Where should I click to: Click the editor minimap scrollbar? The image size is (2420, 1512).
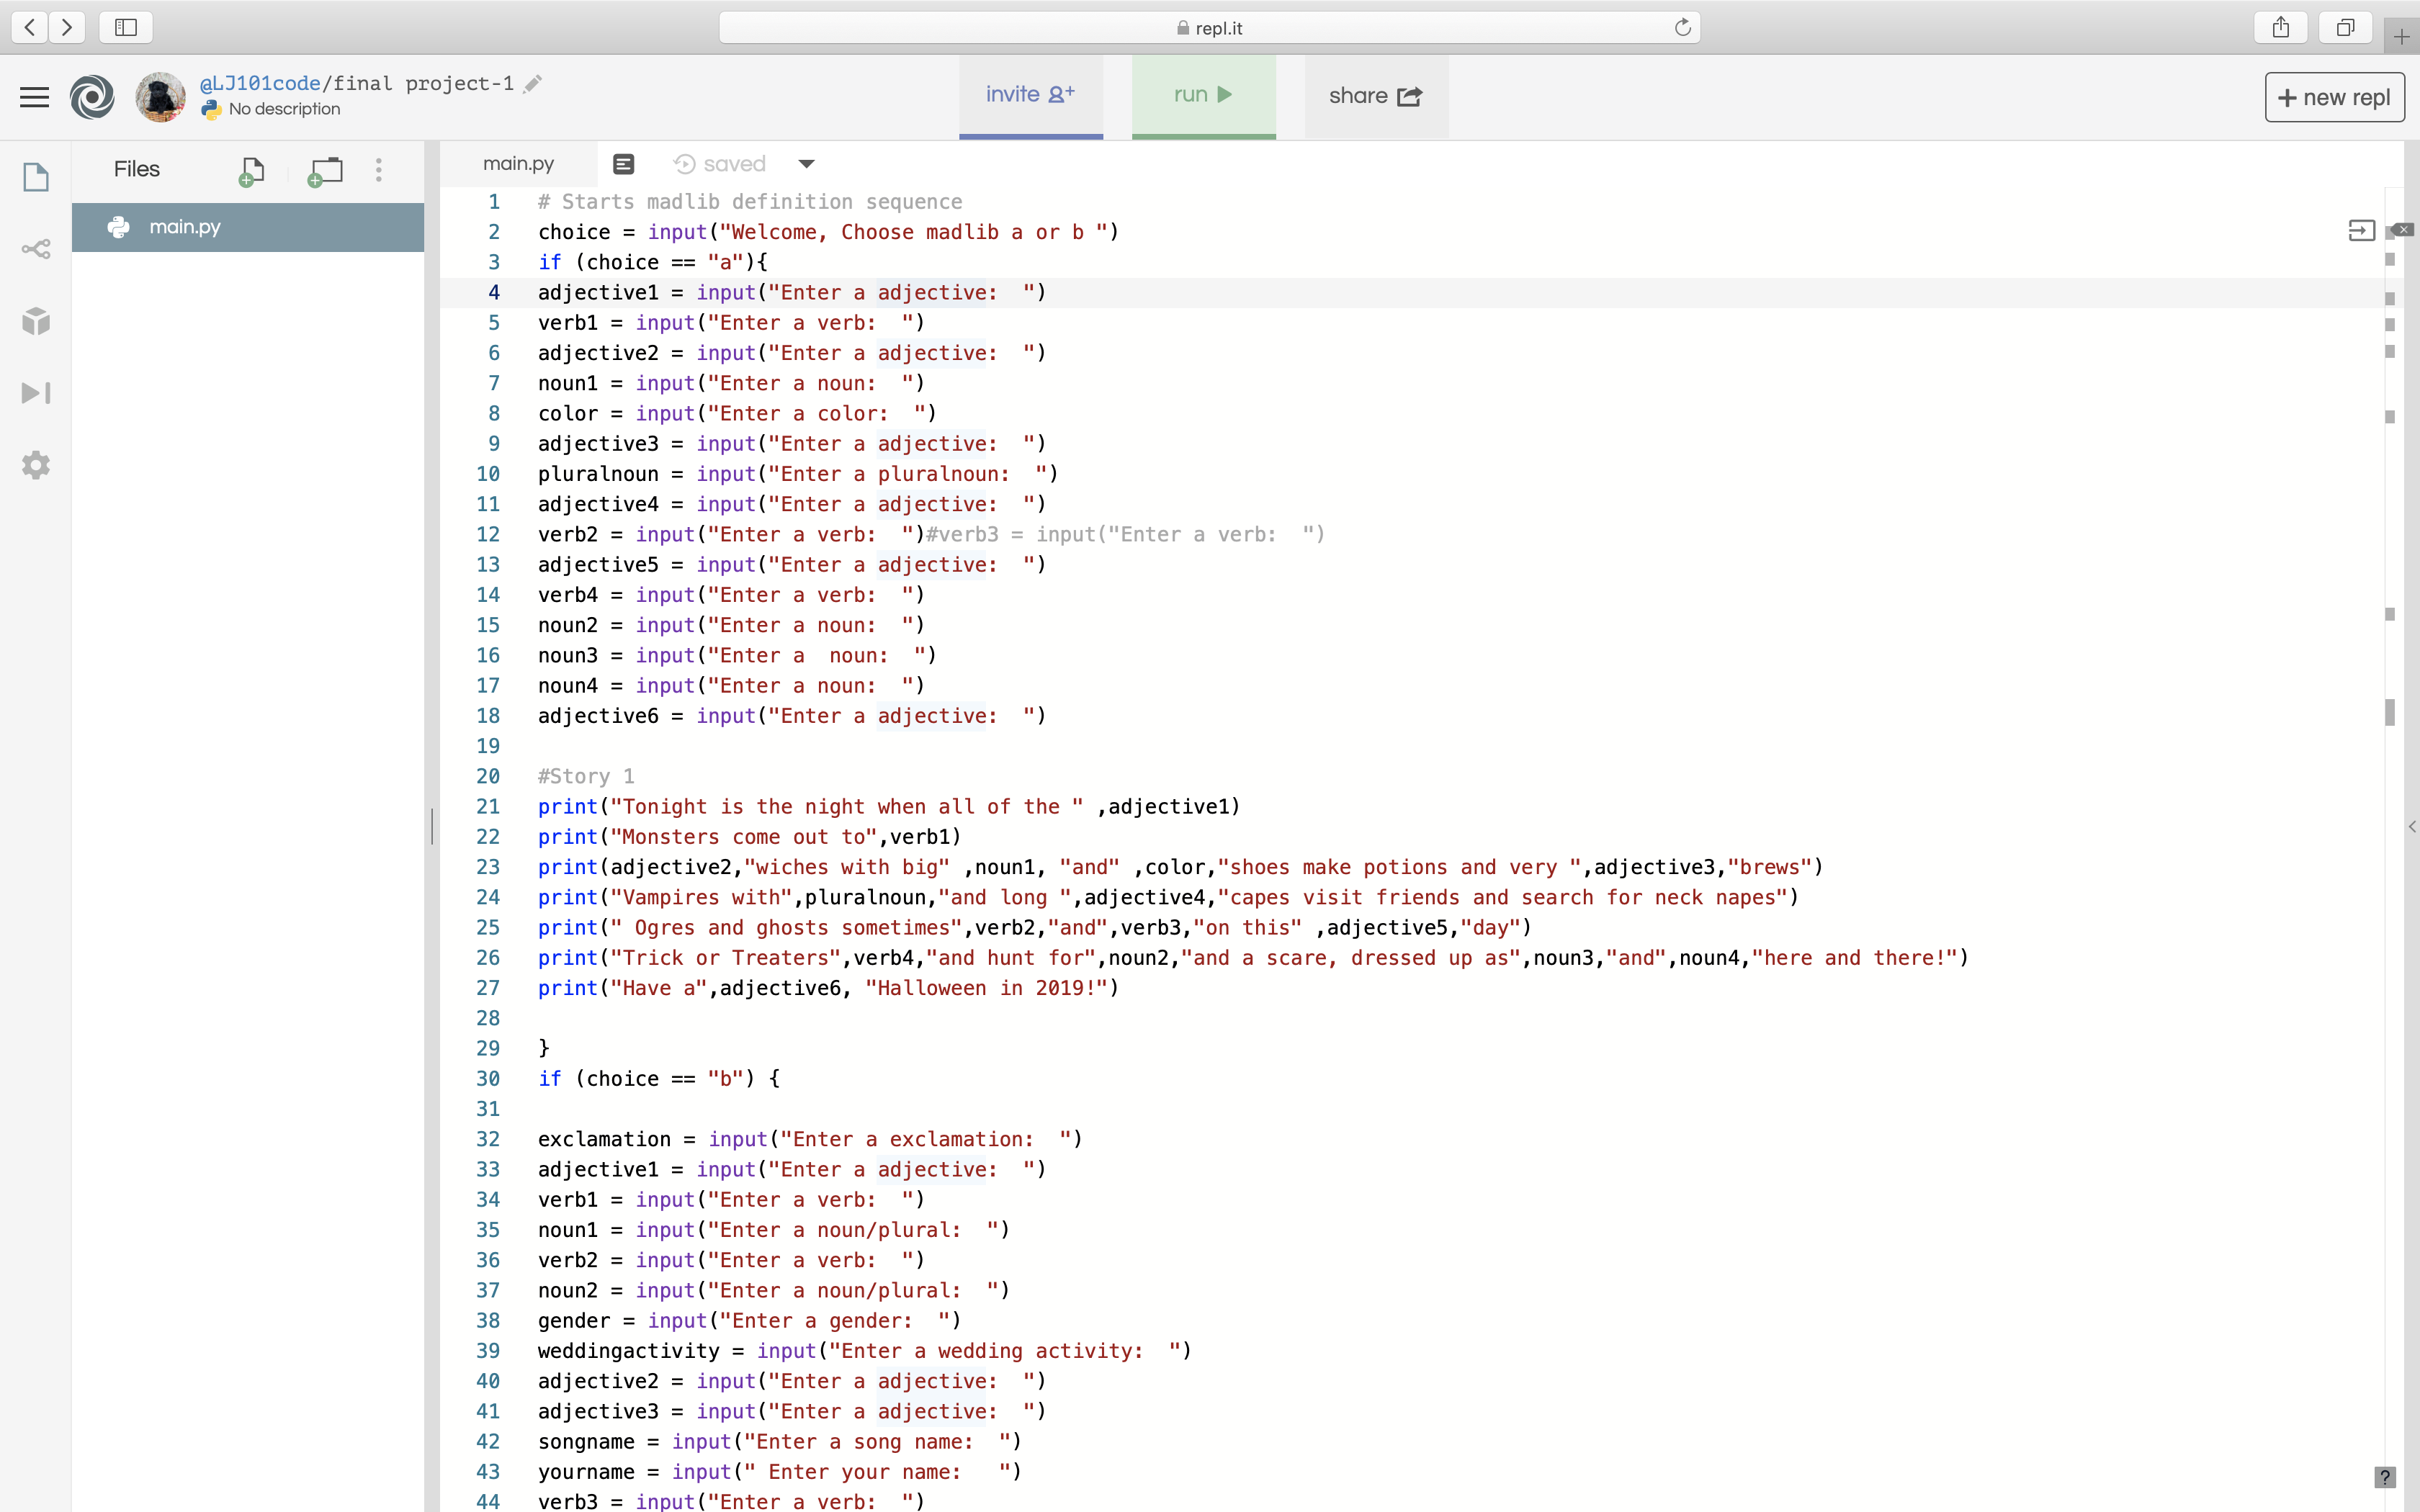2389,712
